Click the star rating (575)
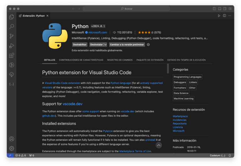Image resolution: width=241 pixels, height=166 pixels. point(149,32)
